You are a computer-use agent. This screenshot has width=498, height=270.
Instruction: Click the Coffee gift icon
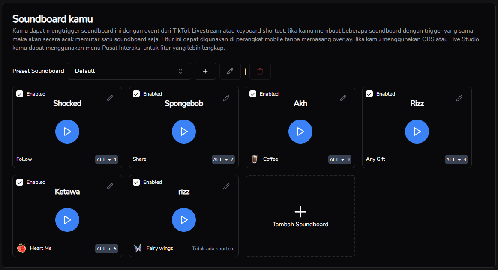coord(255,159)
